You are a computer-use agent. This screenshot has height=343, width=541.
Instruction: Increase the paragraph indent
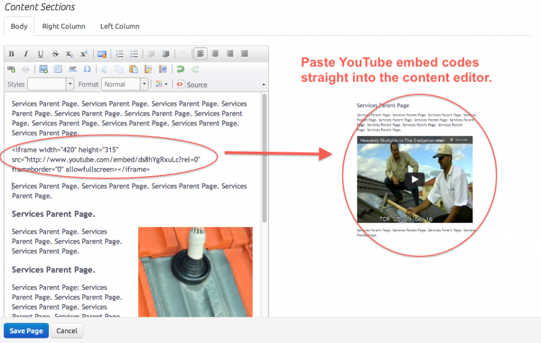[x=166, y=54]
